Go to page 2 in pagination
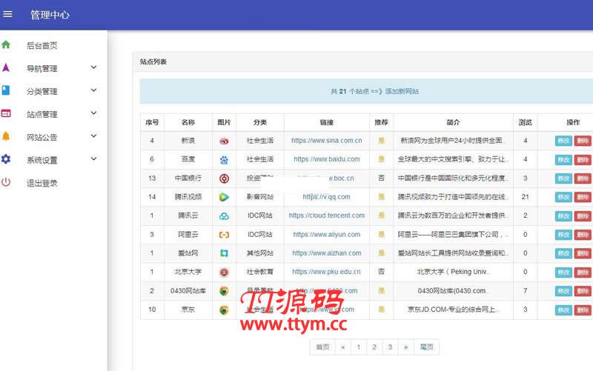593x371 pixels. coord(374,347)
